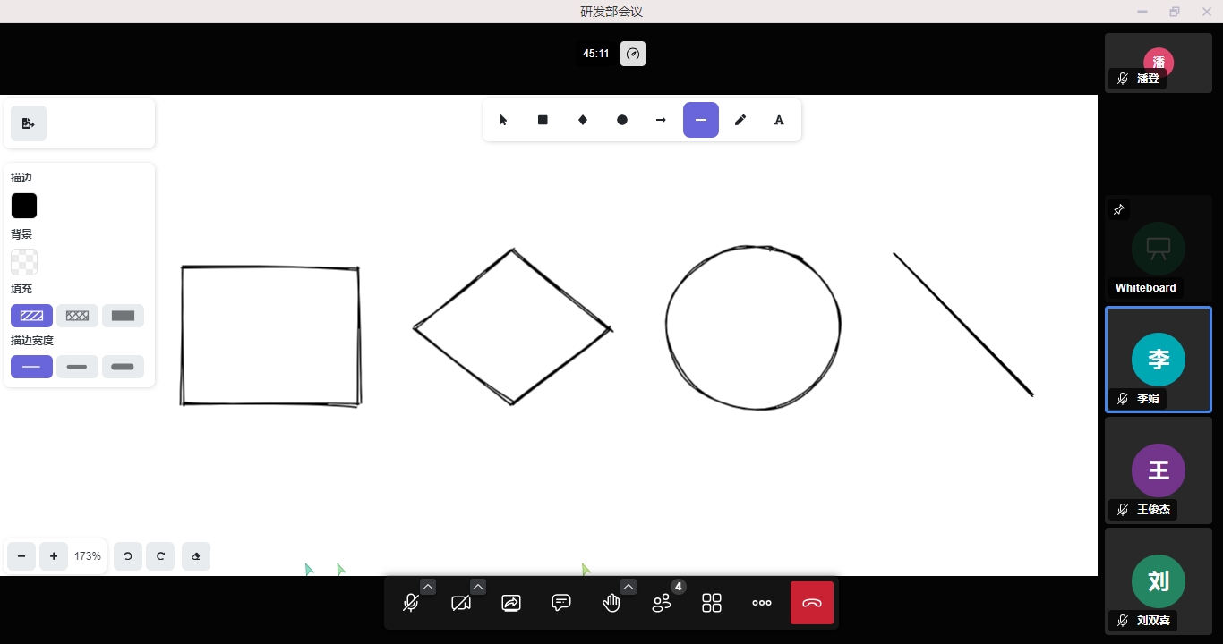Expand the microphone options arrow
1223x644 pixels.
428,587
